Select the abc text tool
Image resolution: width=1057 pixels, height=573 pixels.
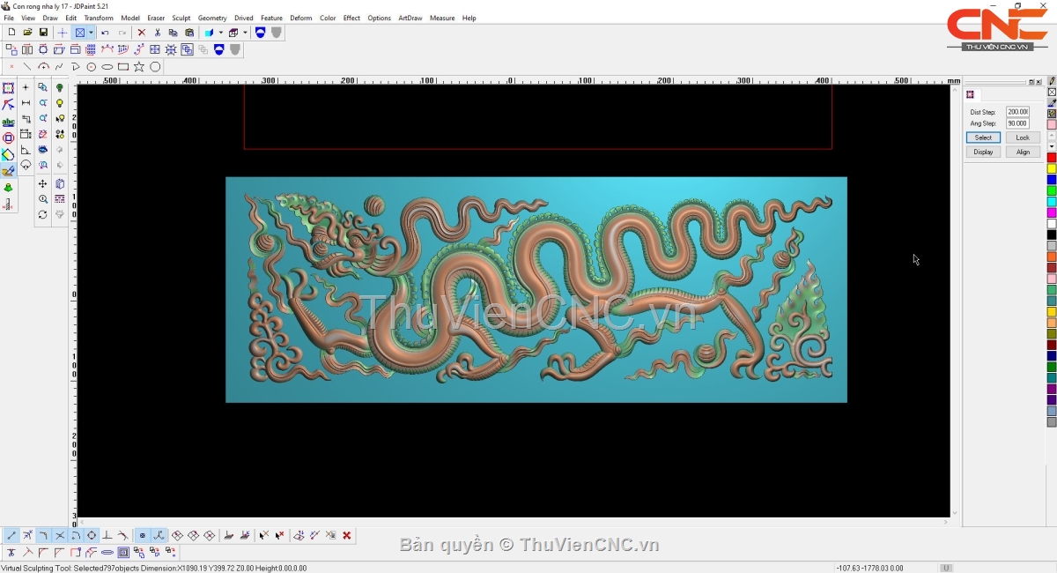(x=8, y=122)
